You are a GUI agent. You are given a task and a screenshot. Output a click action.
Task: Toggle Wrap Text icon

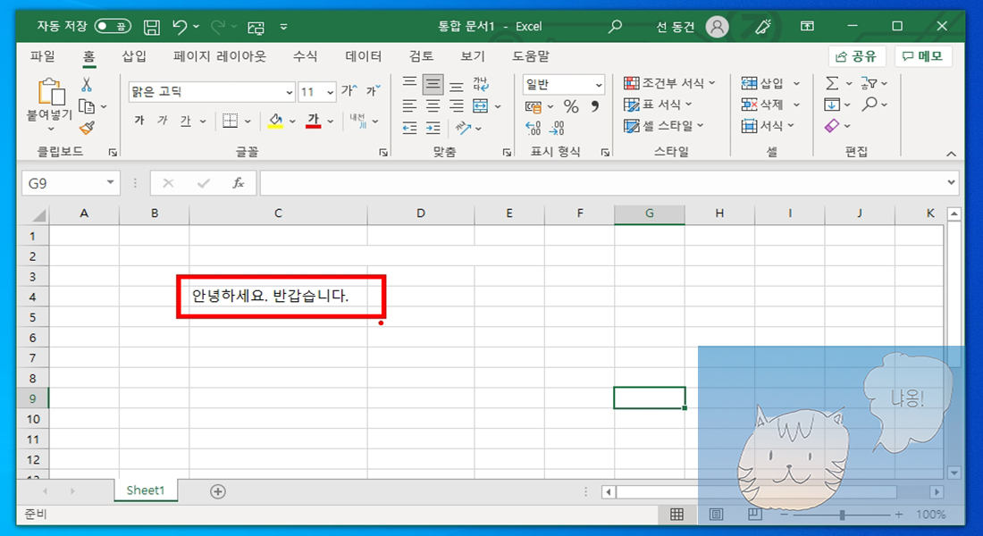coord(481,84)
